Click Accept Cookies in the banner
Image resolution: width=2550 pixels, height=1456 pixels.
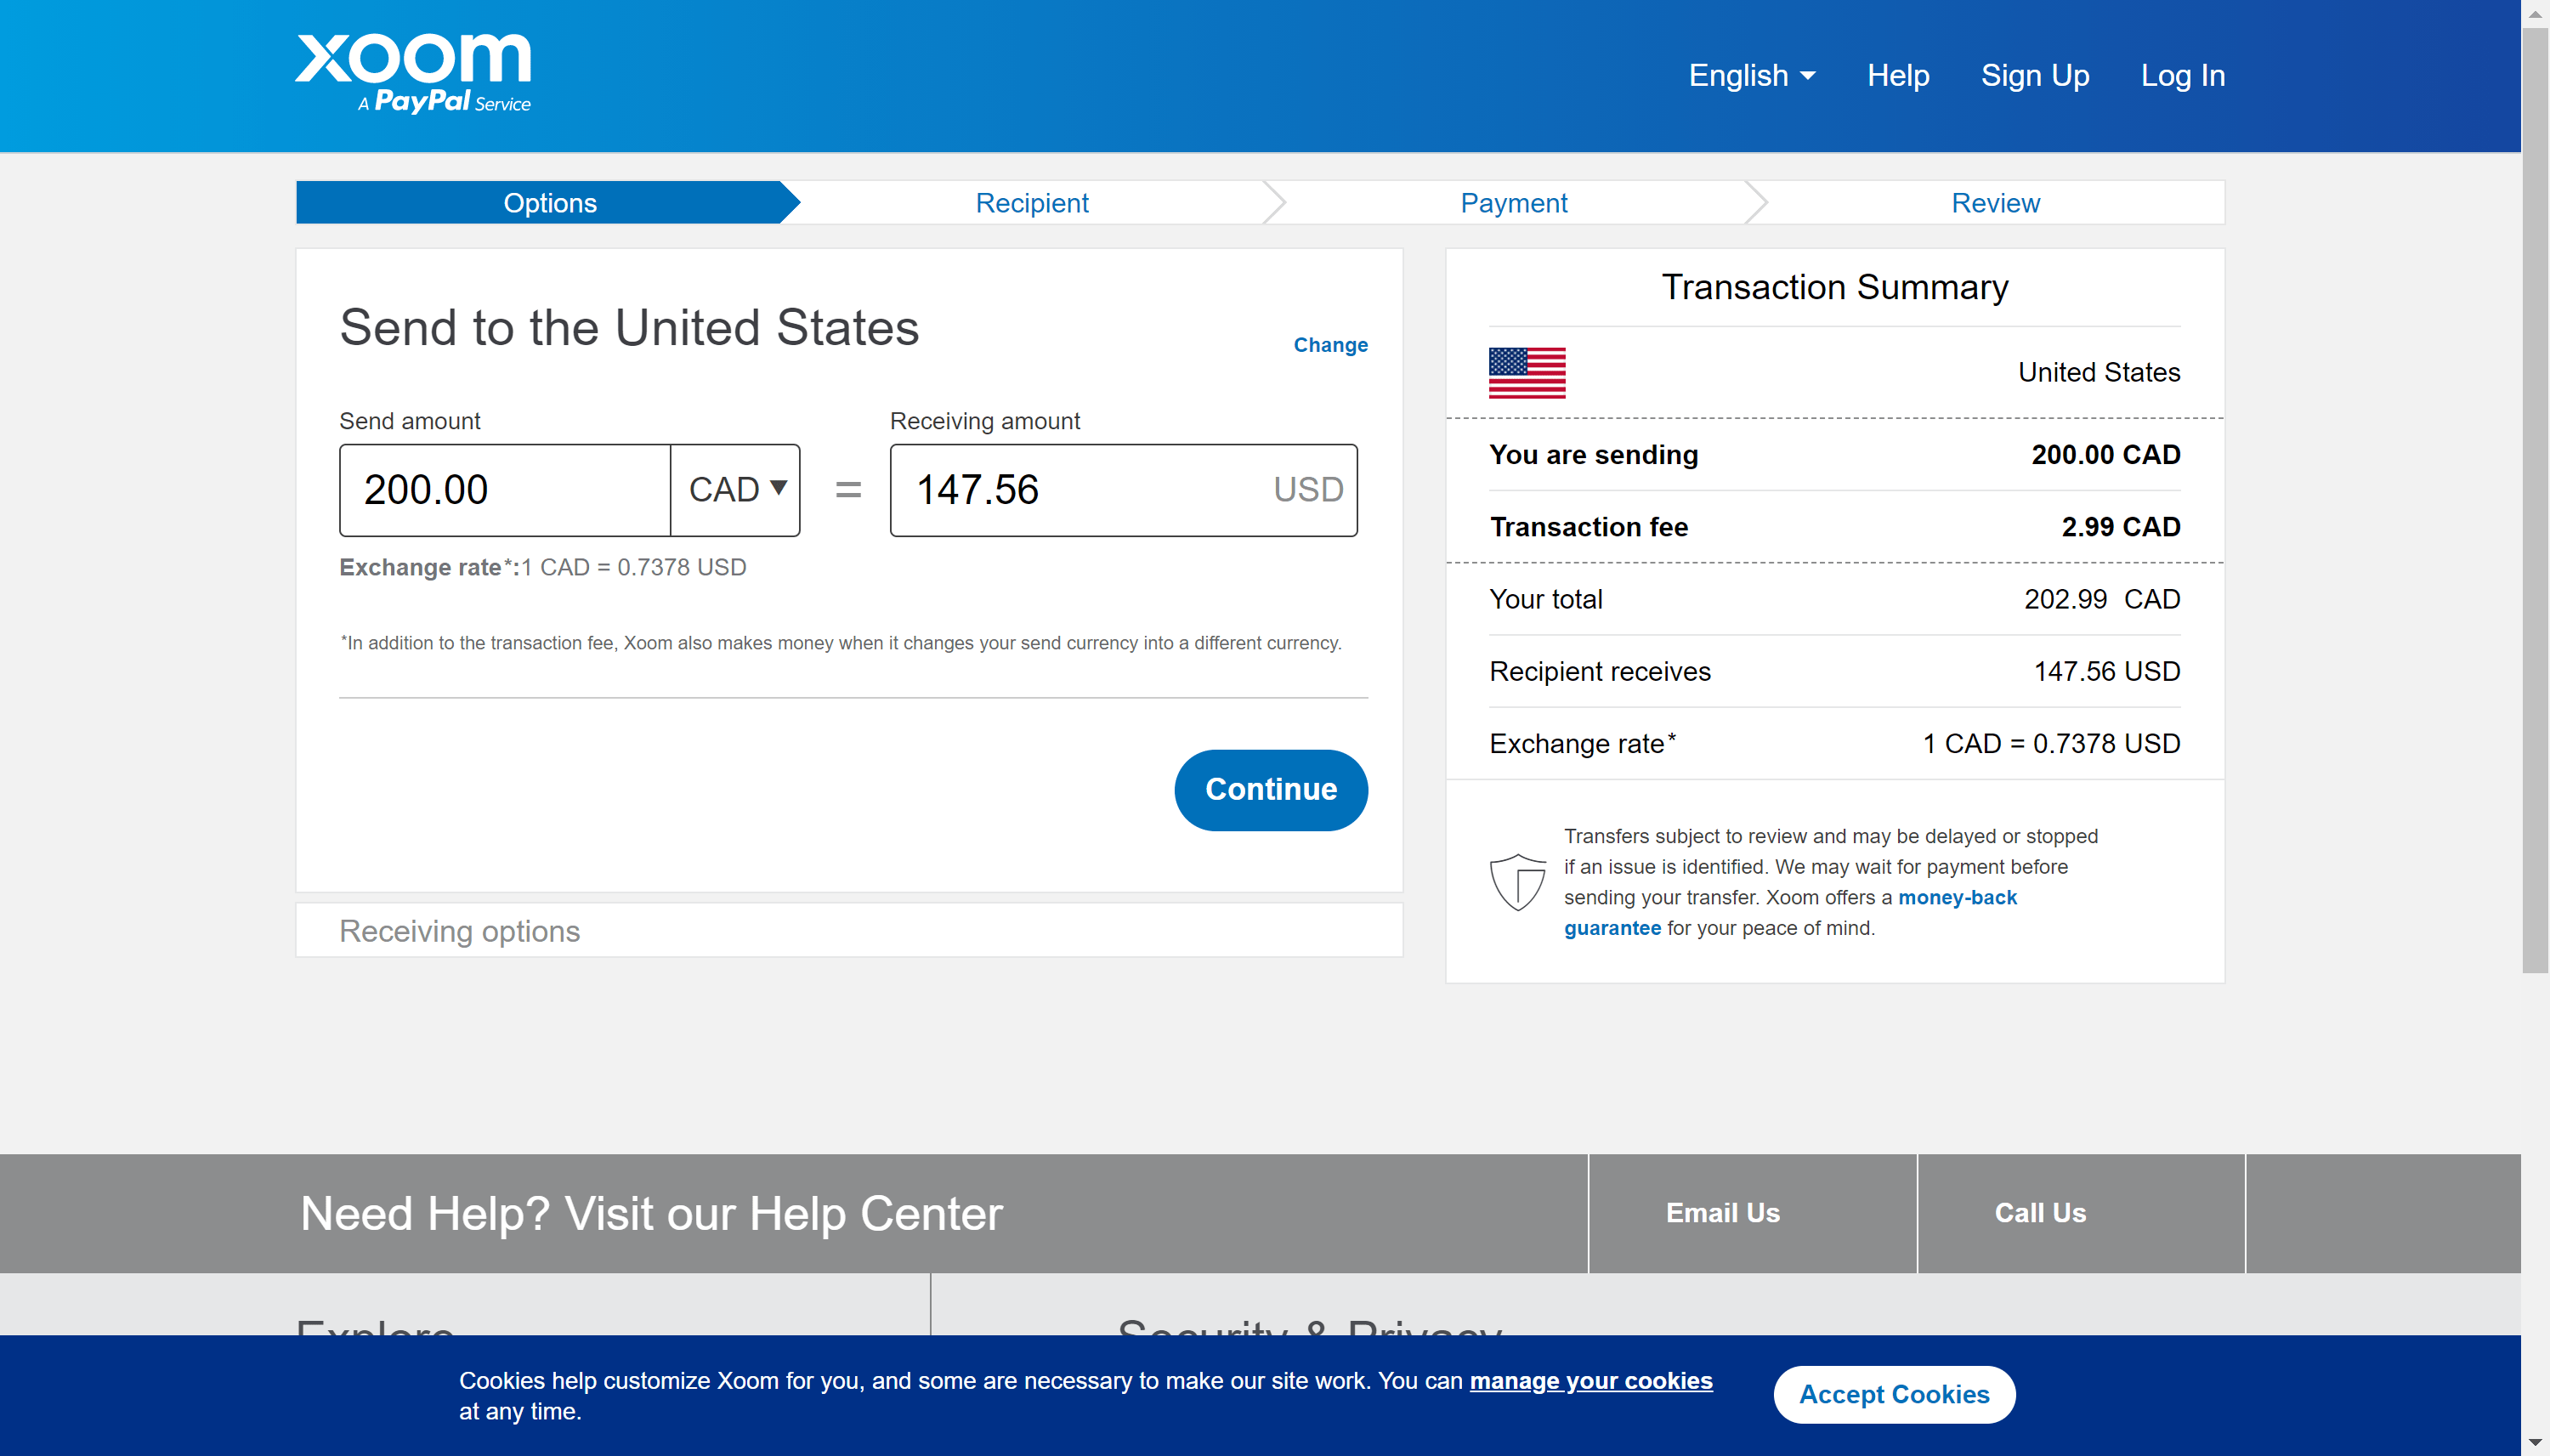pos(1894,1393)
